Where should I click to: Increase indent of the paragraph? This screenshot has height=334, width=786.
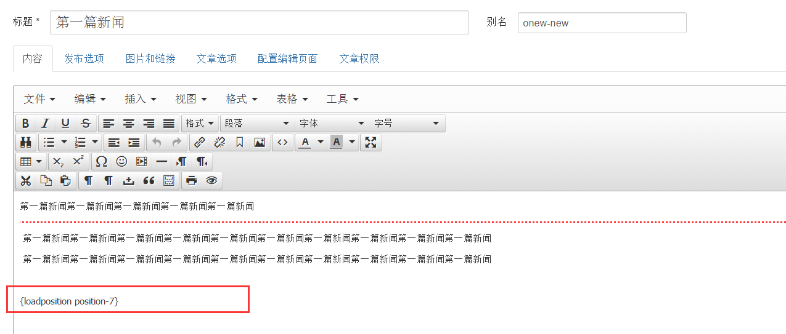[x=134, y=143]
